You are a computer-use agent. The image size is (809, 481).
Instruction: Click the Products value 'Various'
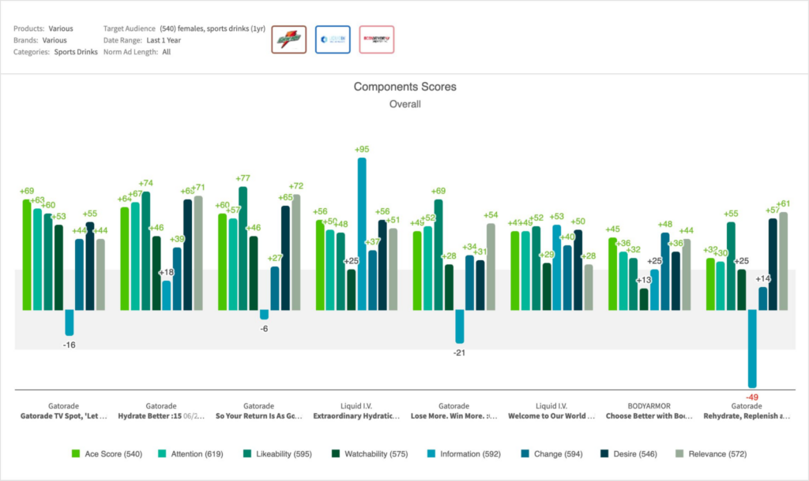tap(61, 28)
